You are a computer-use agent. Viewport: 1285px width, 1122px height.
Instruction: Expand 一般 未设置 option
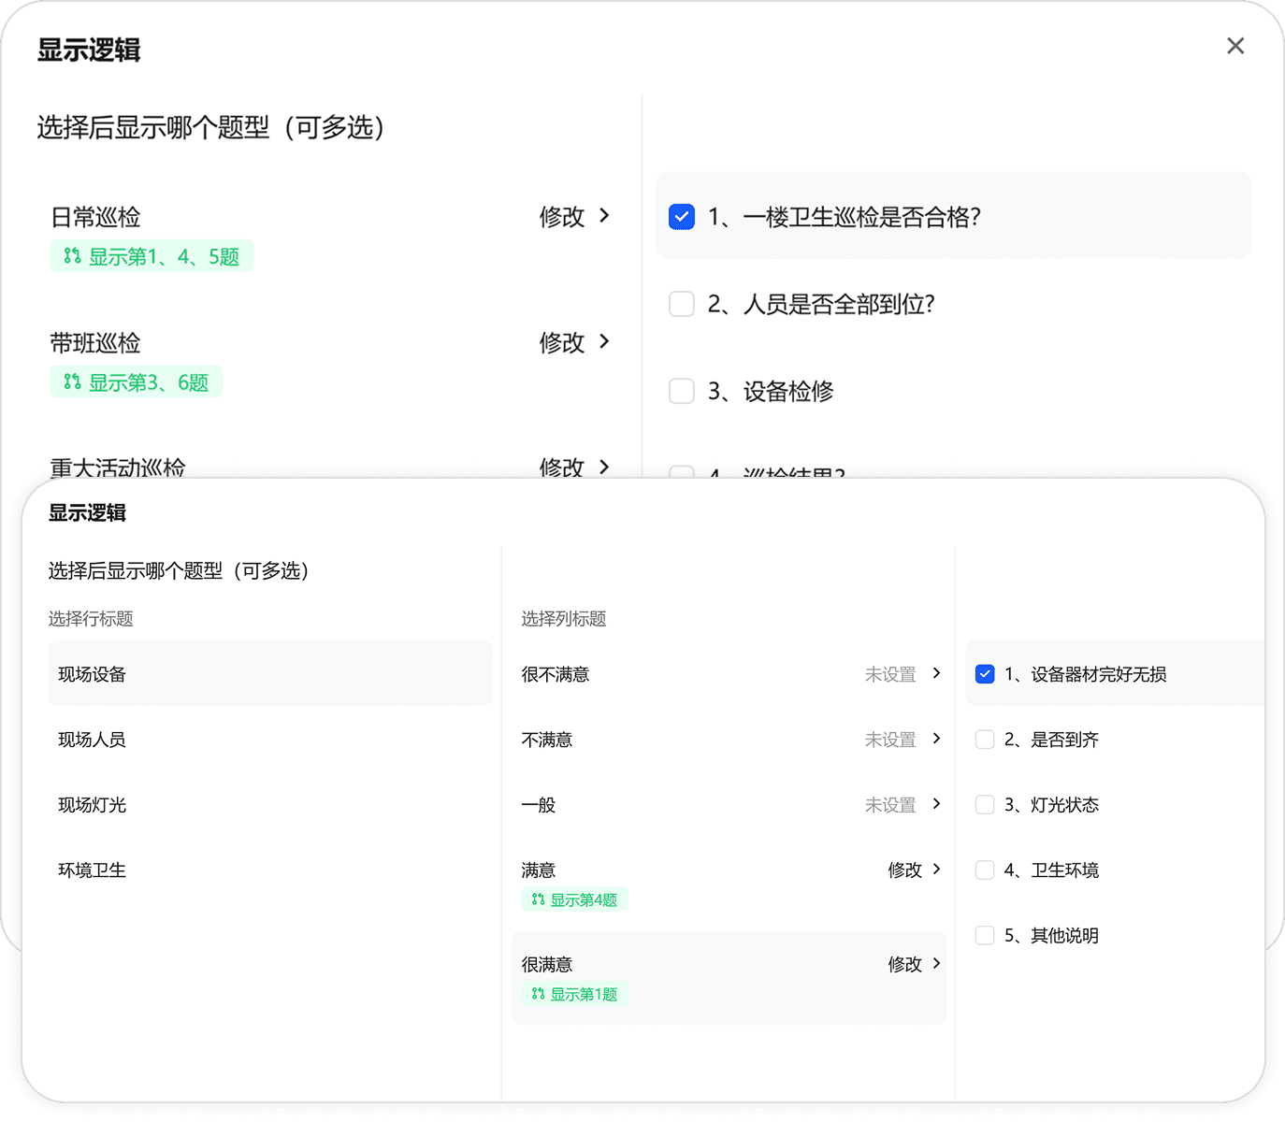(x=936, y=805)
